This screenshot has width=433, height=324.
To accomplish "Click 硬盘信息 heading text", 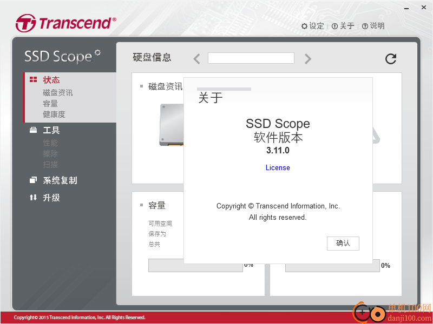I will pos(152,57).
